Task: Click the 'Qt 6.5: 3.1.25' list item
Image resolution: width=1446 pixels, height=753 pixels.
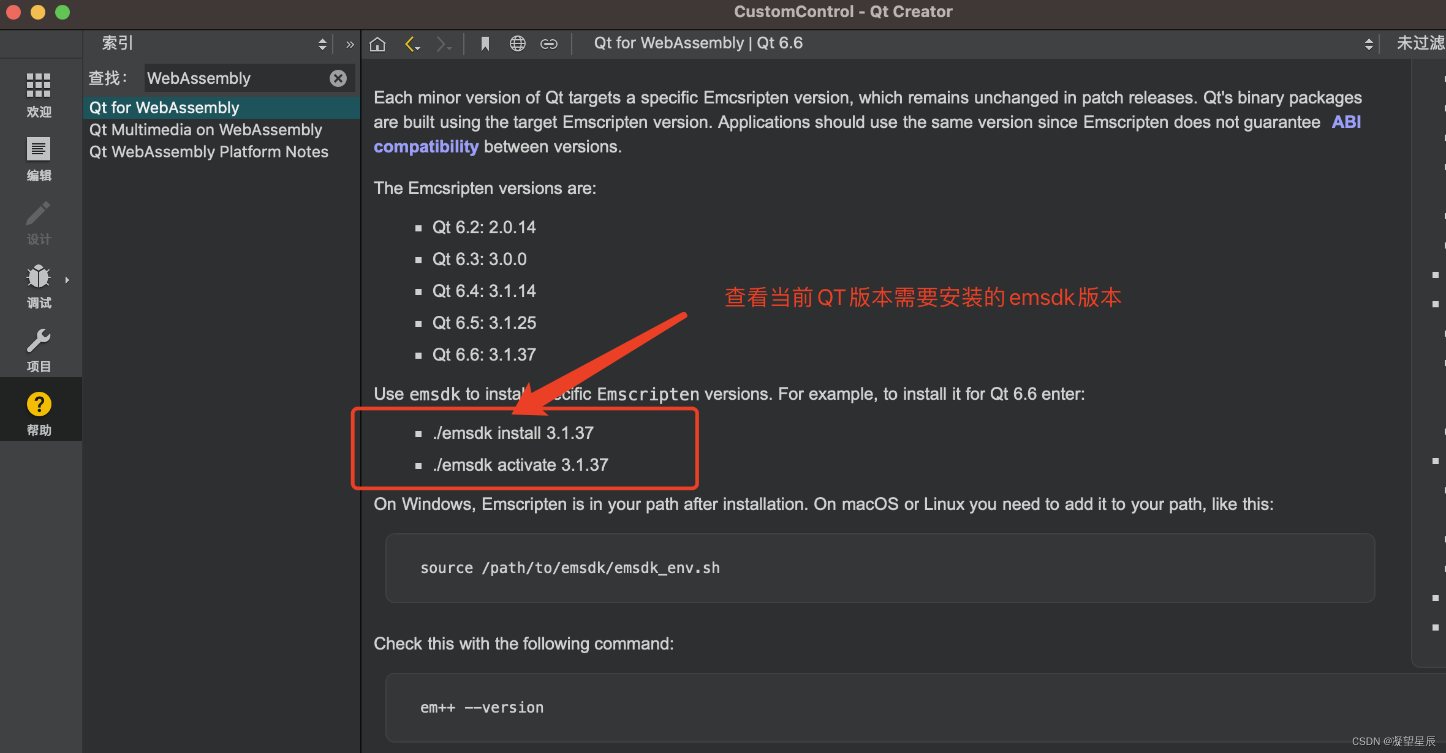Action: click(x=484, y=323)
